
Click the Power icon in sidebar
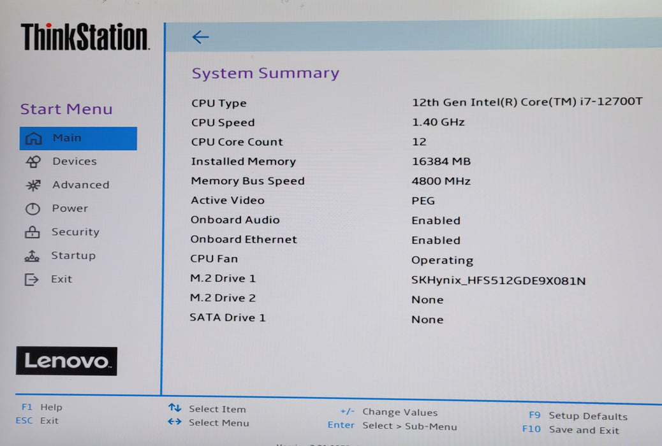click(33, 209)
